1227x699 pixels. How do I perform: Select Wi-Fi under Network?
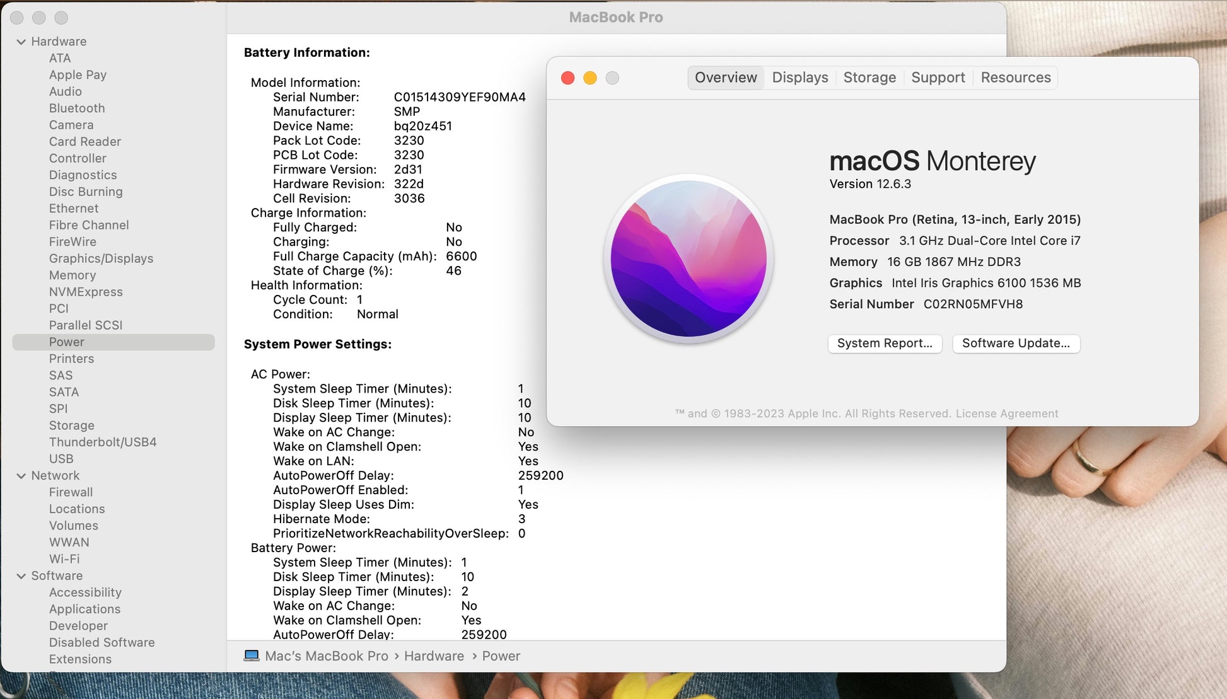[x=64, y=559]
